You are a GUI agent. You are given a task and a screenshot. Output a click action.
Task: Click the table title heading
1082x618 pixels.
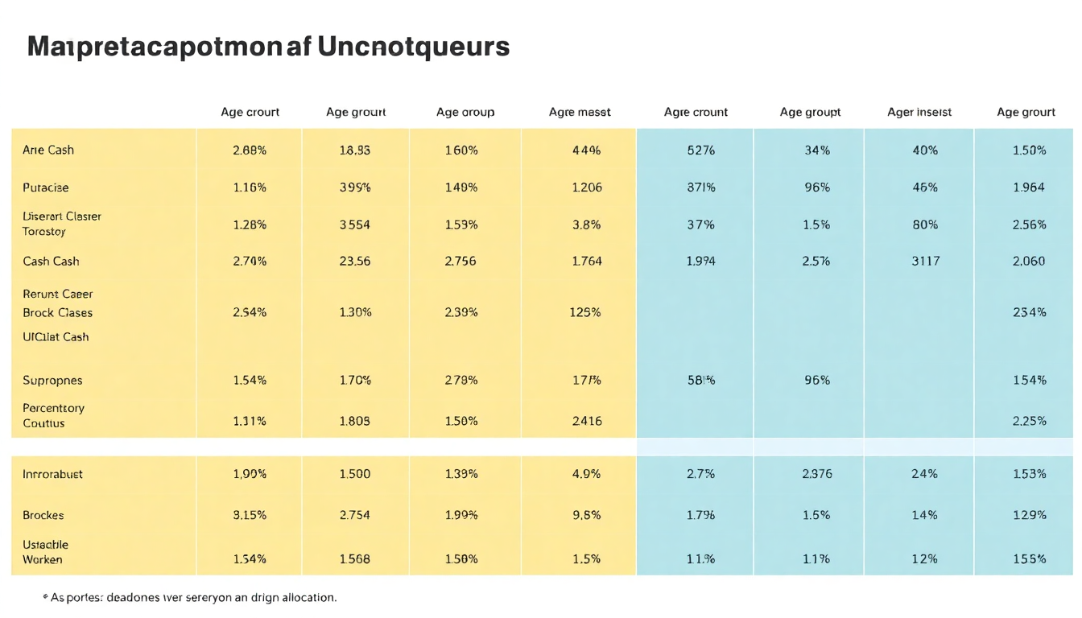click(x=268, y=47)
